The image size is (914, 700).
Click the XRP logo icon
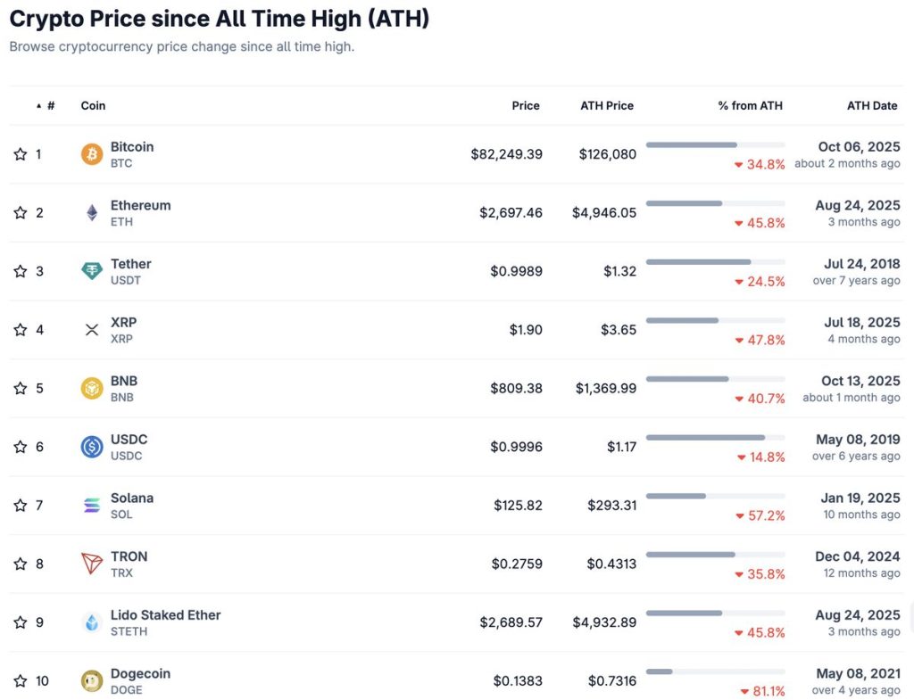pos(90,329)
